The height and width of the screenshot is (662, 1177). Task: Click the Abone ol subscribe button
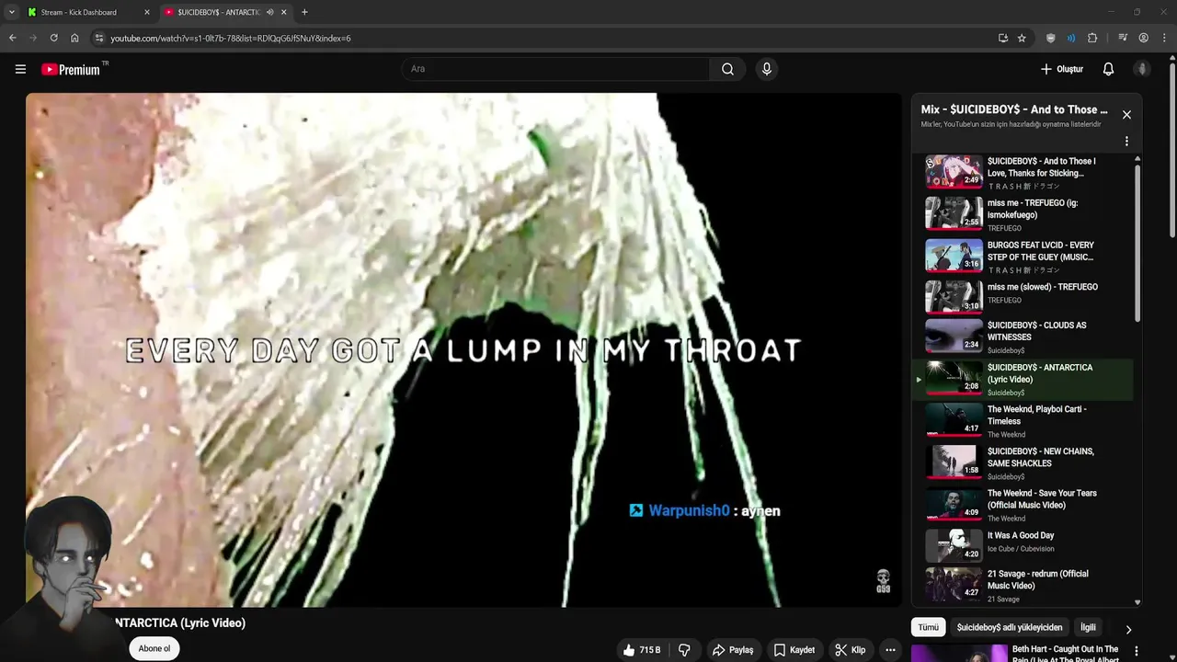coord(154,648)
